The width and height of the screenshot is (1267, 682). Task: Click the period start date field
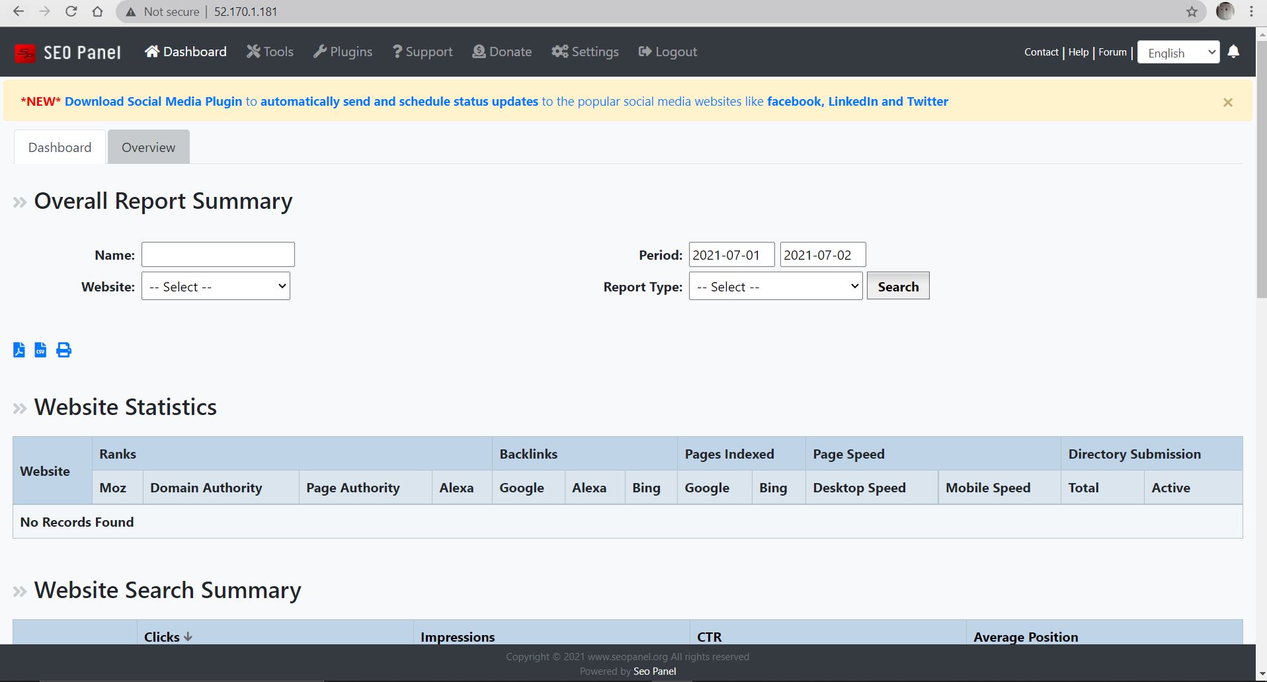click(x=731, y=255)
